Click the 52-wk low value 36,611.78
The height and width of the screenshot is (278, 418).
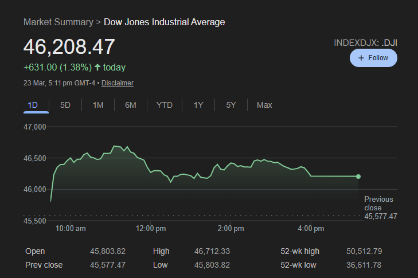click(364, 265)
